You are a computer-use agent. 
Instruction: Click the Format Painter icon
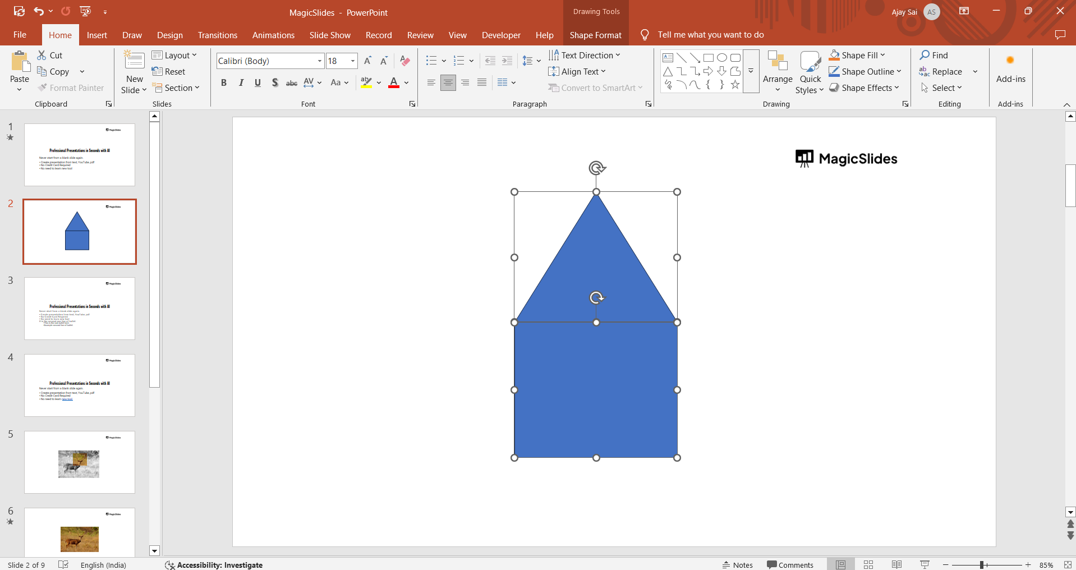pos(43,88)
